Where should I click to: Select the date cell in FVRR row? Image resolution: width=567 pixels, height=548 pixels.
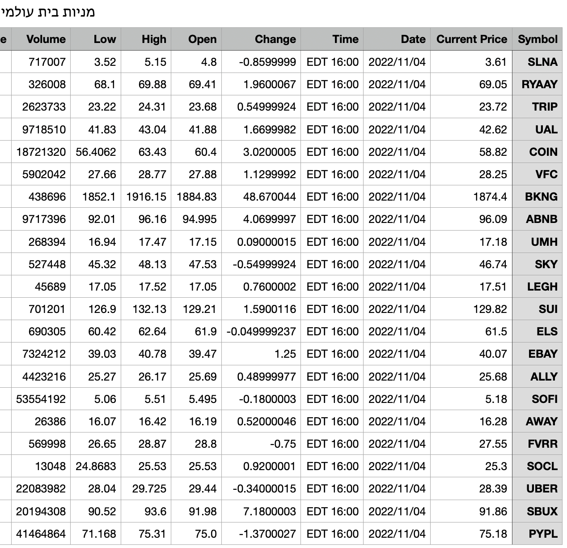click(x=397, y=444)
